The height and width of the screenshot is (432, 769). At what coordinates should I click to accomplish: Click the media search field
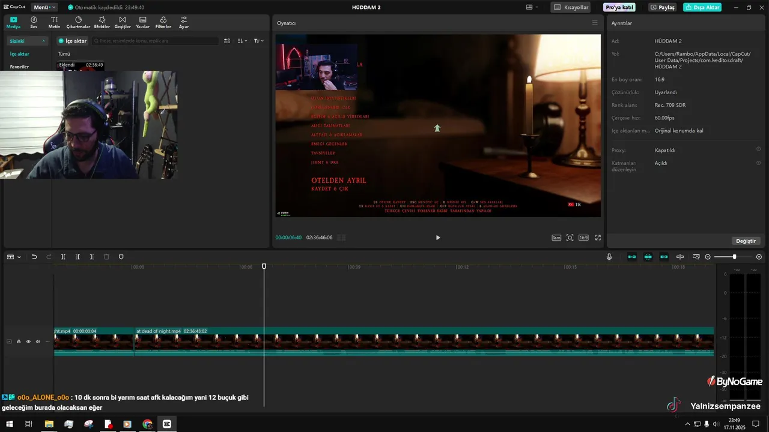click(154, 41)
